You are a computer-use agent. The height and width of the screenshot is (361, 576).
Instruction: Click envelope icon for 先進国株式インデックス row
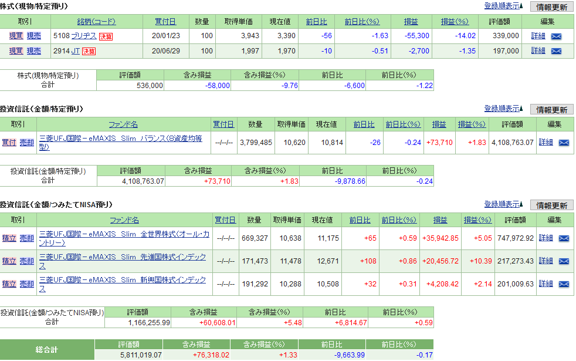pyautogui.click(x=564, y=261)
